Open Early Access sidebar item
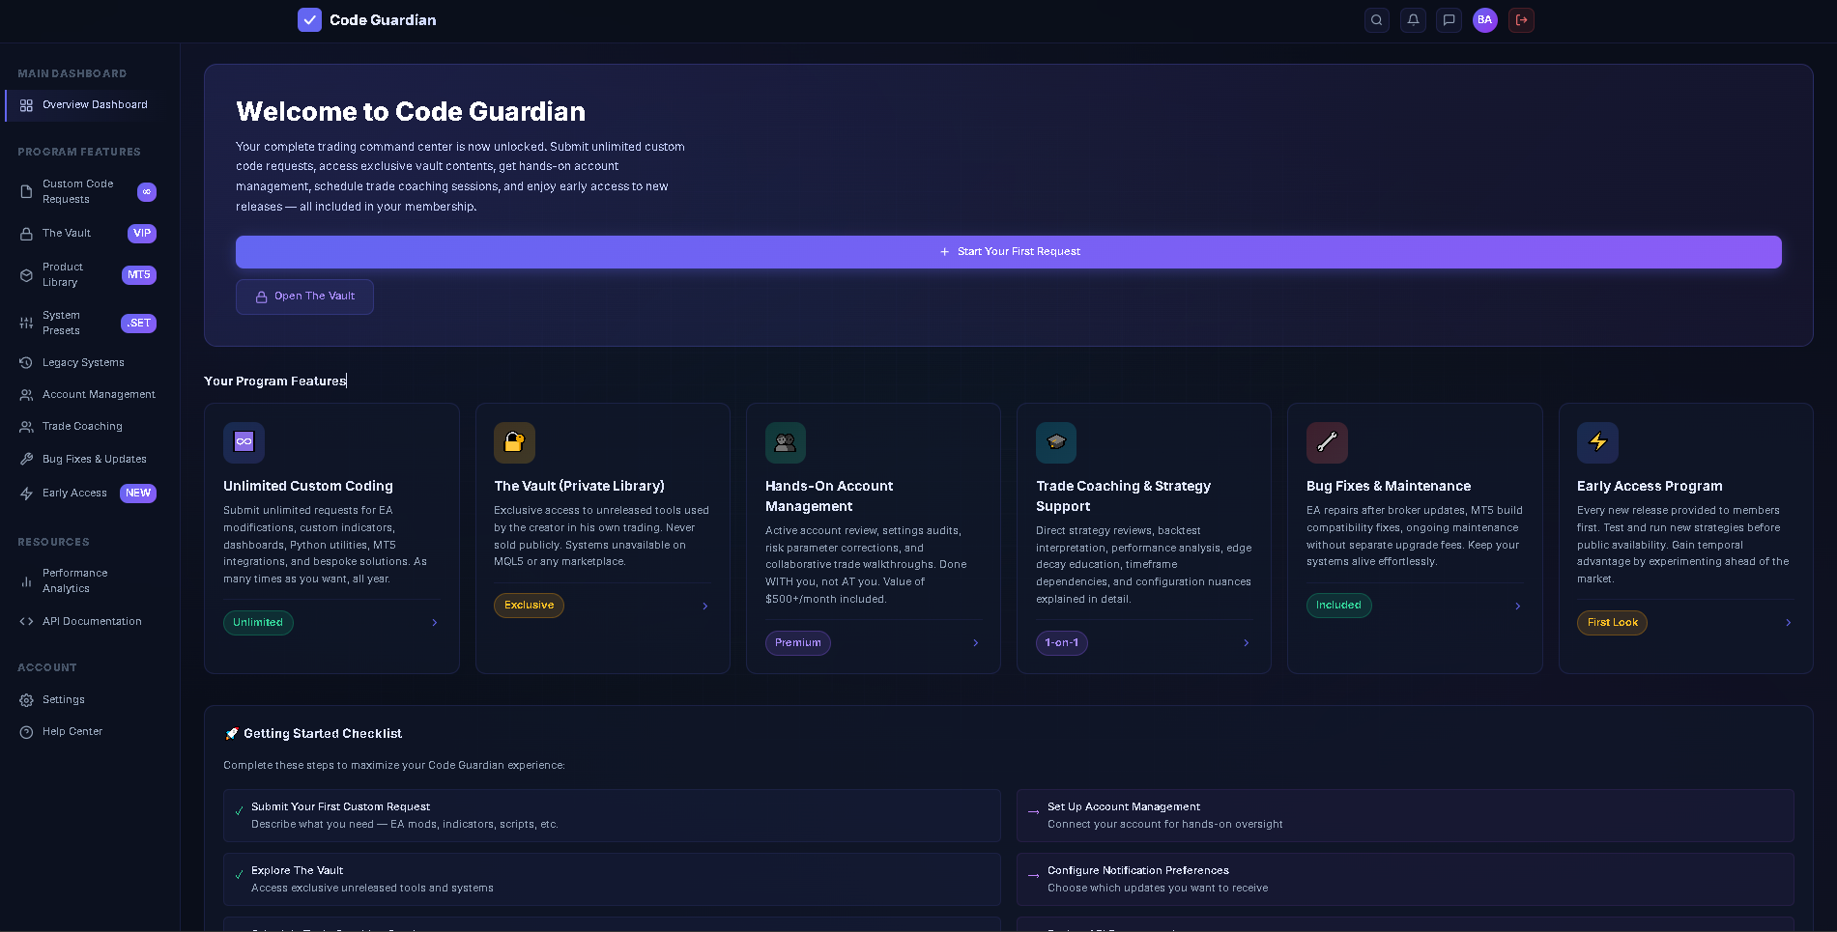 87,494
